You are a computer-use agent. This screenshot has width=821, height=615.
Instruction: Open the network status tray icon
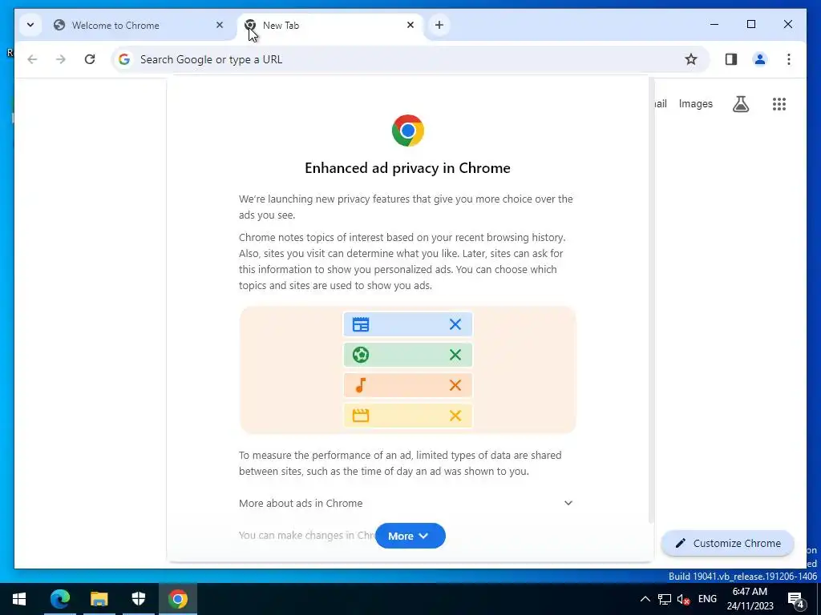(x=665, y=599)
